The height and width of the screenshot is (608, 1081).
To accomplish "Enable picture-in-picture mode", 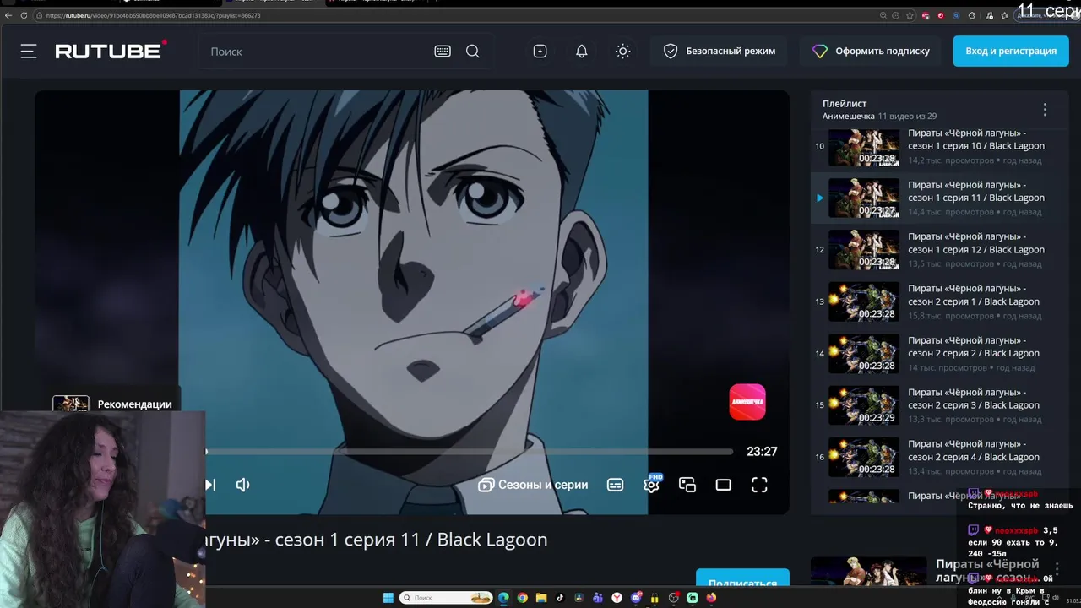I will tap(687, 485).
